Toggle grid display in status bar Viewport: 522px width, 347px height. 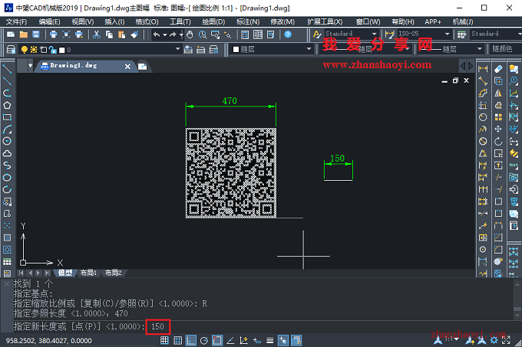pos(178,340)
